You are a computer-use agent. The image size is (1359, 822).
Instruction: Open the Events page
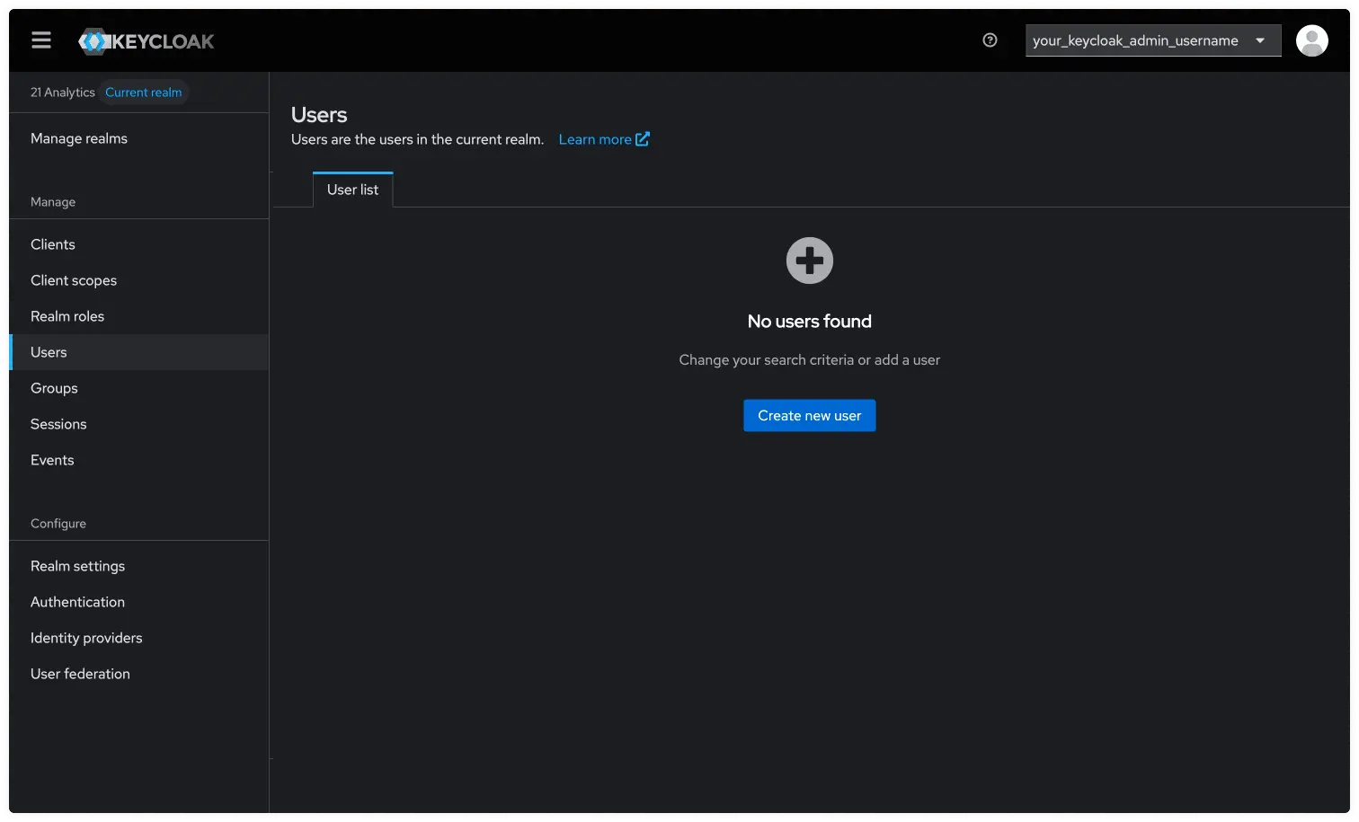pos(52,460)
